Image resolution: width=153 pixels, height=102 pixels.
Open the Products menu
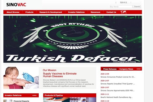click(29, 12)
